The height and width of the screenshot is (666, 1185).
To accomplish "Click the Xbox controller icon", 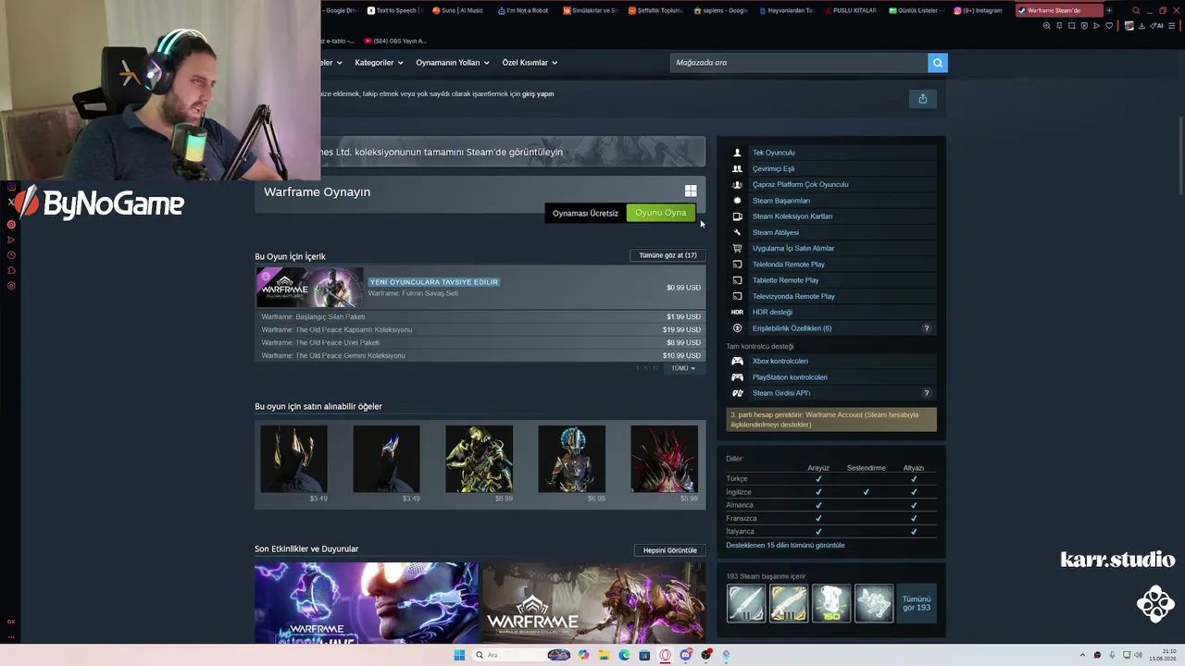I will coord(737,361).
